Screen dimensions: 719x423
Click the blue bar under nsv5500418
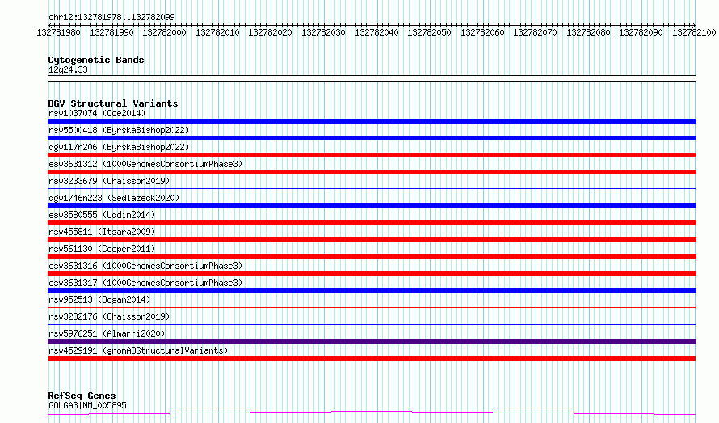click(x=372, y=138)
